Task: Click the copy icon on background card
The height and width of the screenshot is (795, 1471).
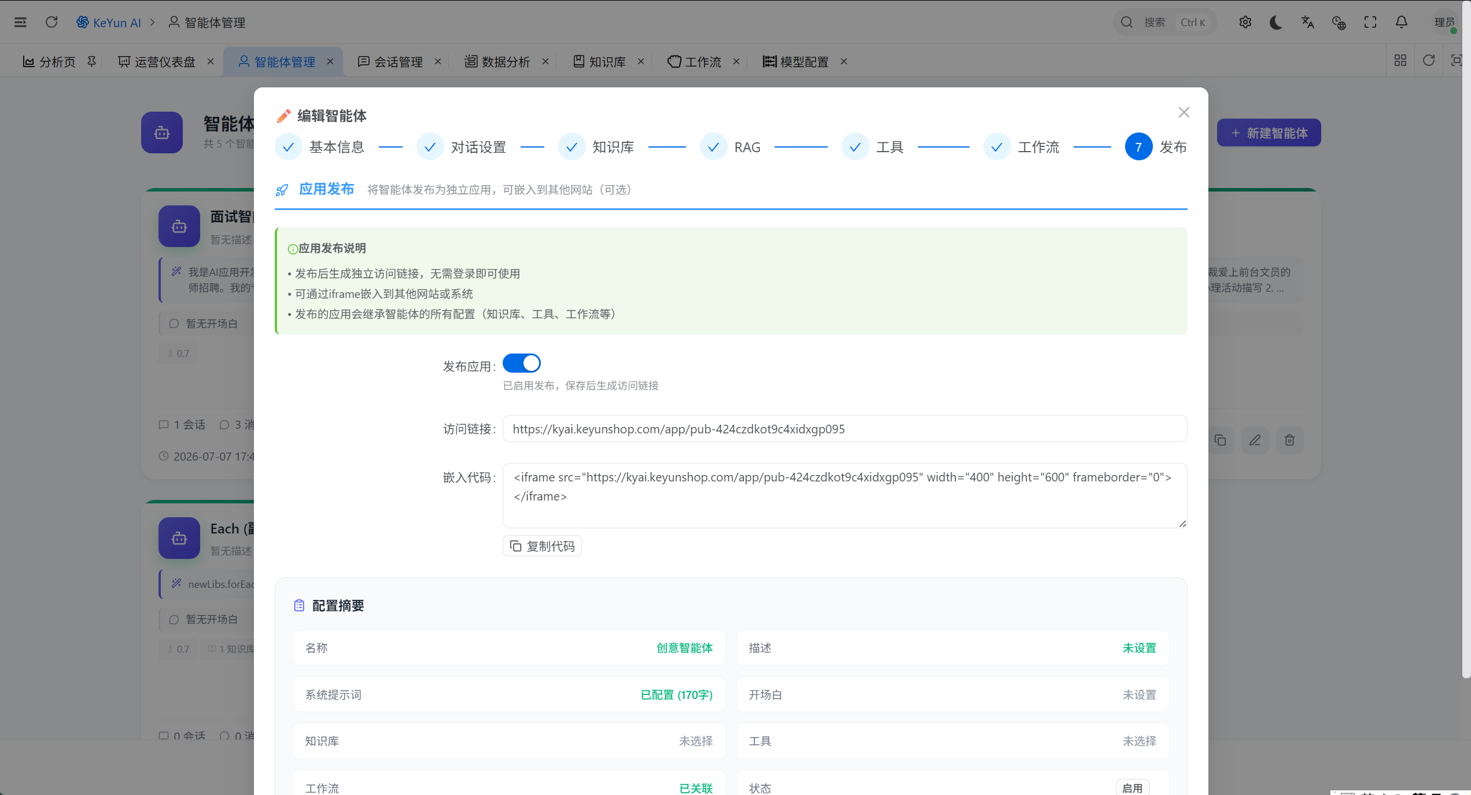Action: click(x=1221, y=440)
